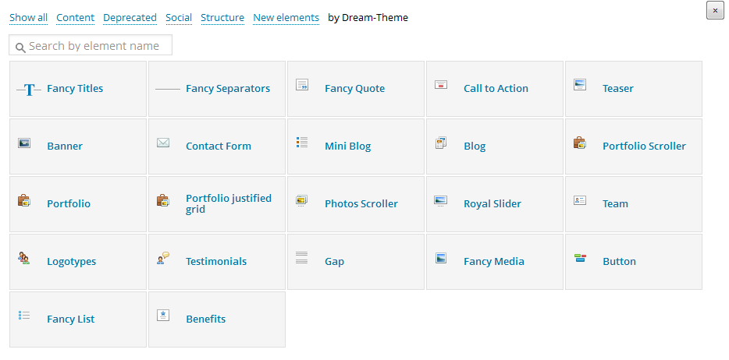Choose the Testimonials speech bubble icon
This screenshot has width=729, height=360.
coord(163,258)
